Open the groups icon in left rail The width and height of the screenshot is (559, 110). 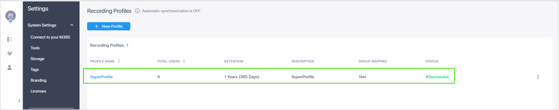point(10,53)
